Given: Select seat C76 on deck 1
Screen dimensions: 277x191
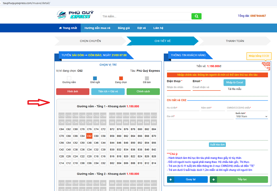Looking at the screenshot, I should (89, 129).
